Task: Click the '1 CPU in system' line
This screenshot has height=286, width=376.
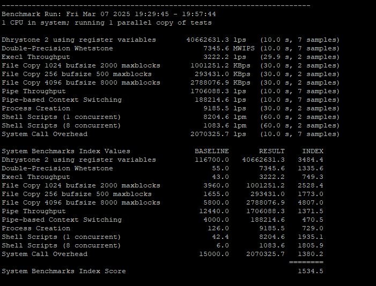Action: coord(107,23)
